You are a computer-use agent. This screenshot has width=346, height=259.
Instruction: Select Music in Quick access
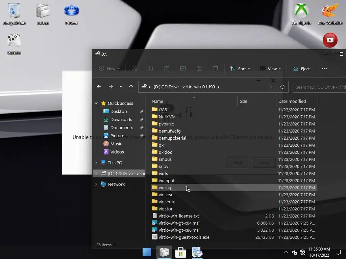pyautogui.click(x=116, y=144)
